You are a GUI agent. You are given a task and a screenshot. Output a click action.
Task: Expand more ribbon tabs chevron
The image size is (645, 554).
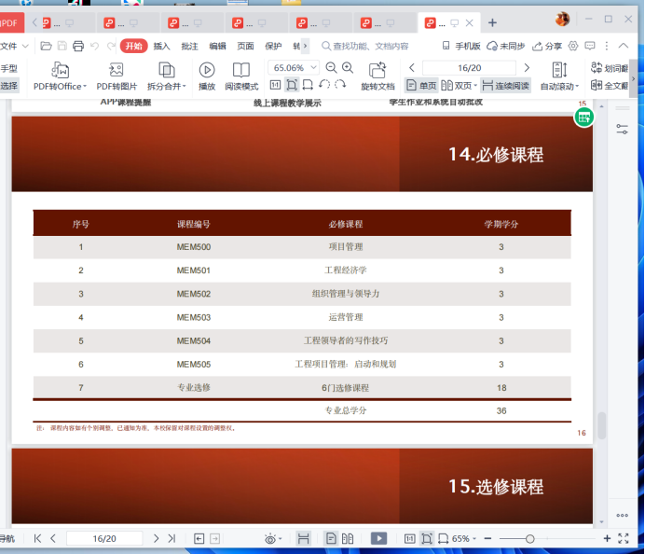305,46
